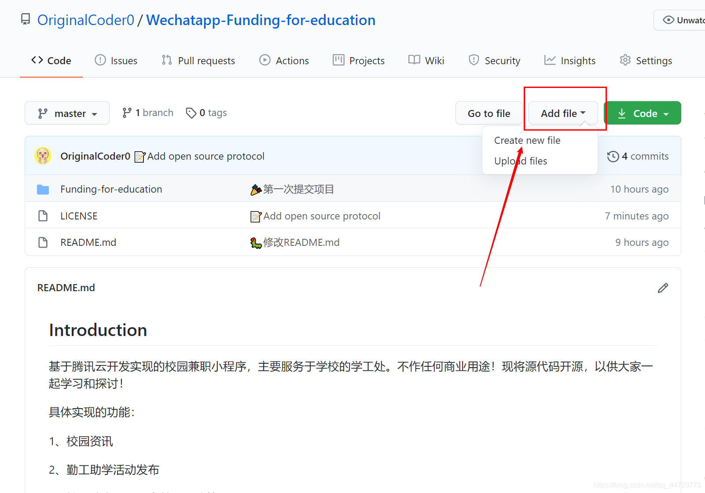Image resolution: width=705 pixels, height=493 pixels.
Task: Click the OriginalCoder0 avatar image
Action: (x=43, y=156)
